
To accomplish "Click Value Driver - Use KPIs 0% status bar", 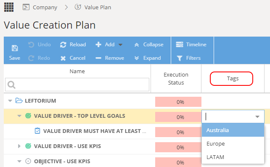I will 178,147.
